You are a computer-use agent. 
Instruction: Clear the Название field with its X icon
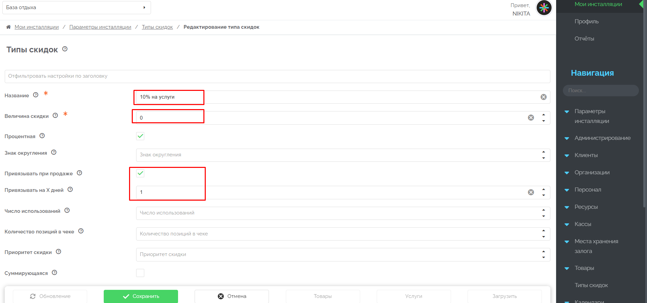543,97
